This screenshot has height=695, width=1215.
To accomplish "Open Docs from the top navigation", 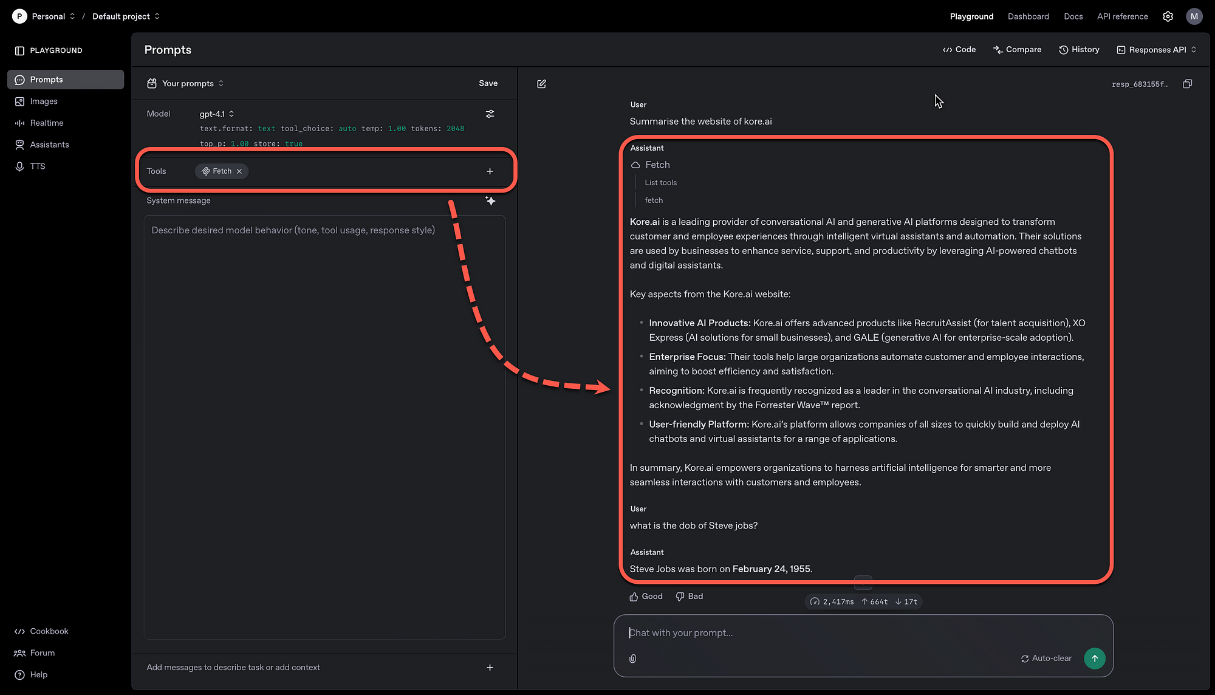I will point(1073,16).
